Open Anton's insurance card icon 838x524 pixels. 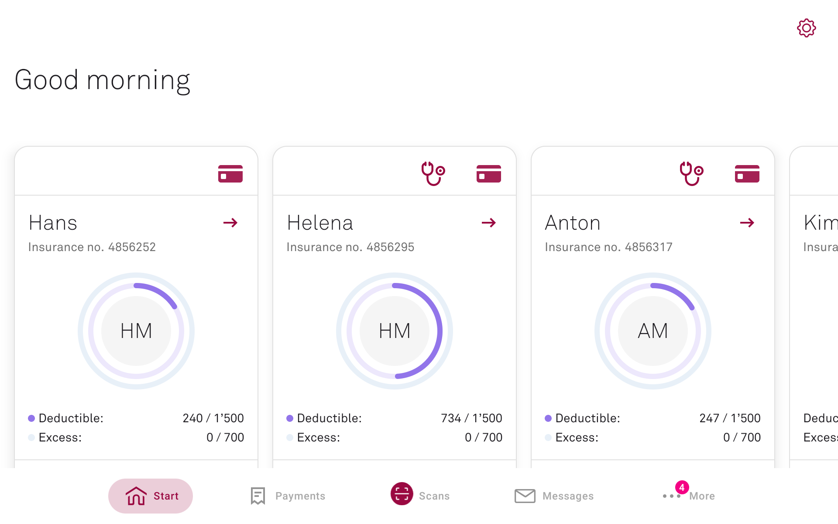tap(747, 174)
